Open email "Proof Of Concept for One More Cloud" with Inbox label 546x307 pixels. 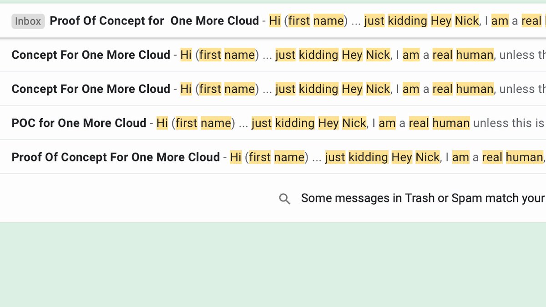coord(273,21)
